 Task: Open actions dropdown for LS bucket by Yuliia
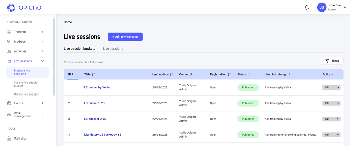click(x=338, y=87)
